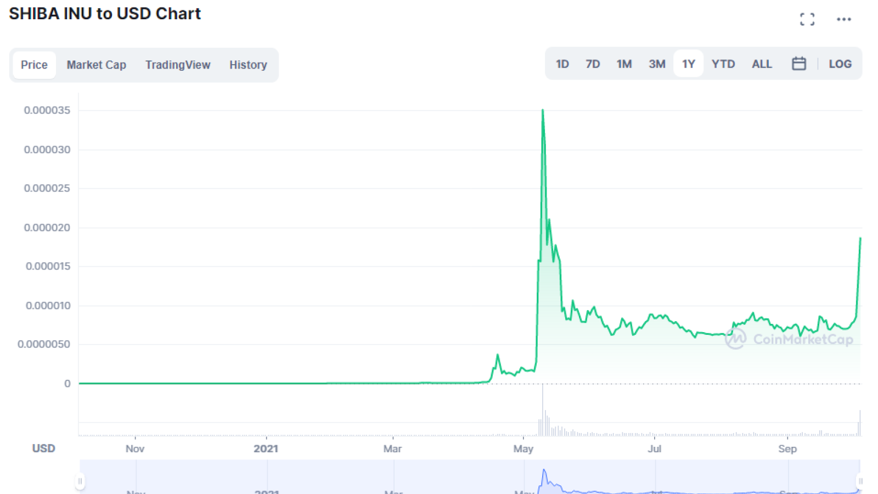Click the SHIBA INU to USD Chart heading
This screenshot has height=494, width=878.
coord(105,14)
